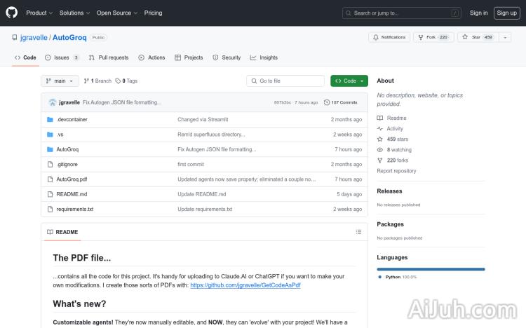Viewport: 526px width, 328px height.
Task: Expand the green Code dropdown button
Action: point(349,81)
